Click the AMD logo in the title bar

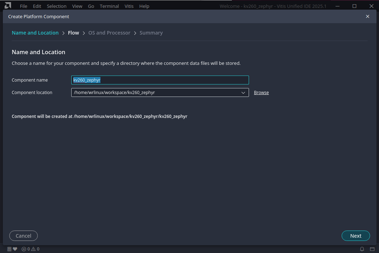click(x=8, y=6)
